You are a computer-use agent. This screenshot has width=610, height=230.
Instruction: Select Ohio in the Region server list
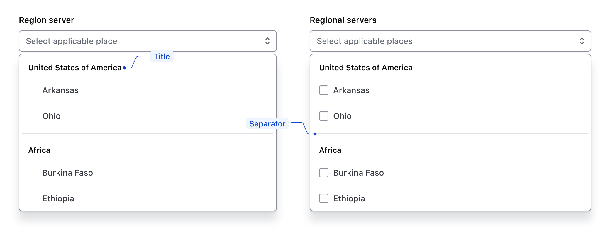(x=51, y=116)
